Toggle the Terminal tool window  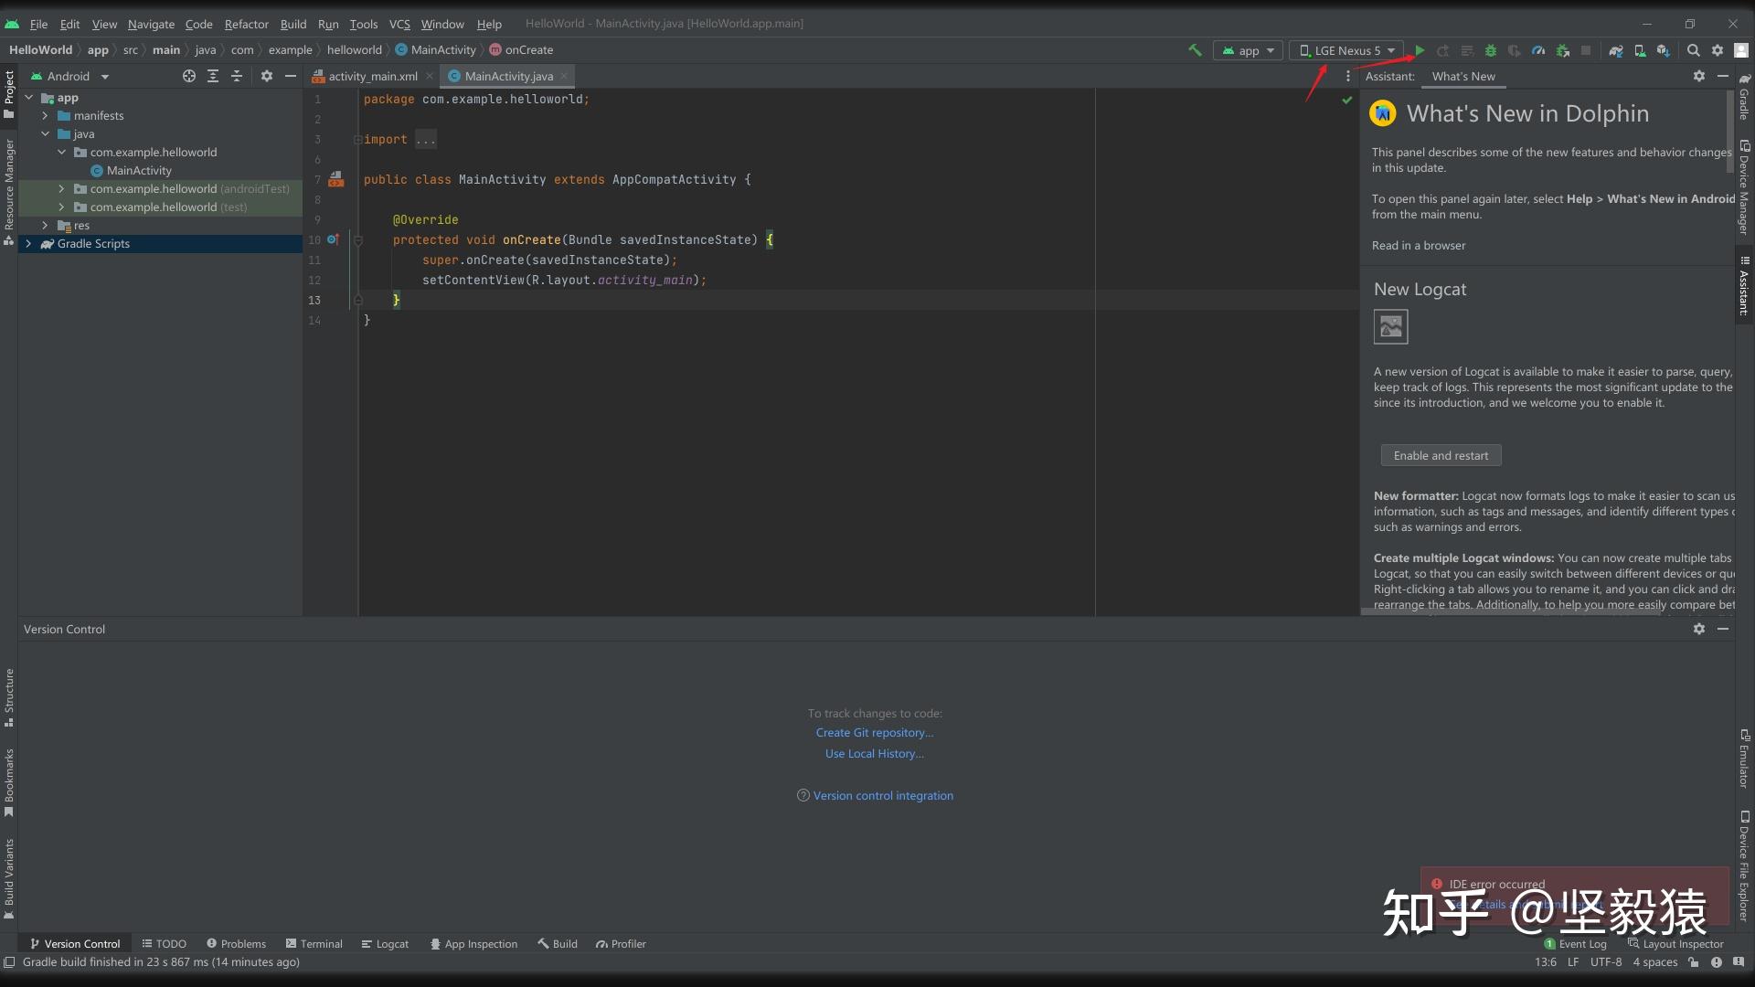[x=314, y=944]
